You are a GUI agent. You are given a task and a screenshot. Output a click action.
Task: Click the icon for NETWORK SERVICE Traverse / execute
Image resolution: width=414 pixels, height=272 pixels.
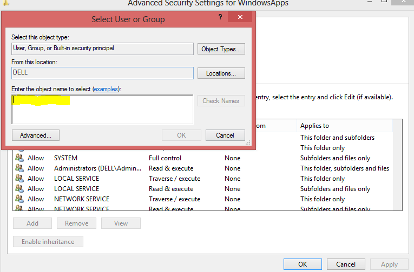pos(19,199)
